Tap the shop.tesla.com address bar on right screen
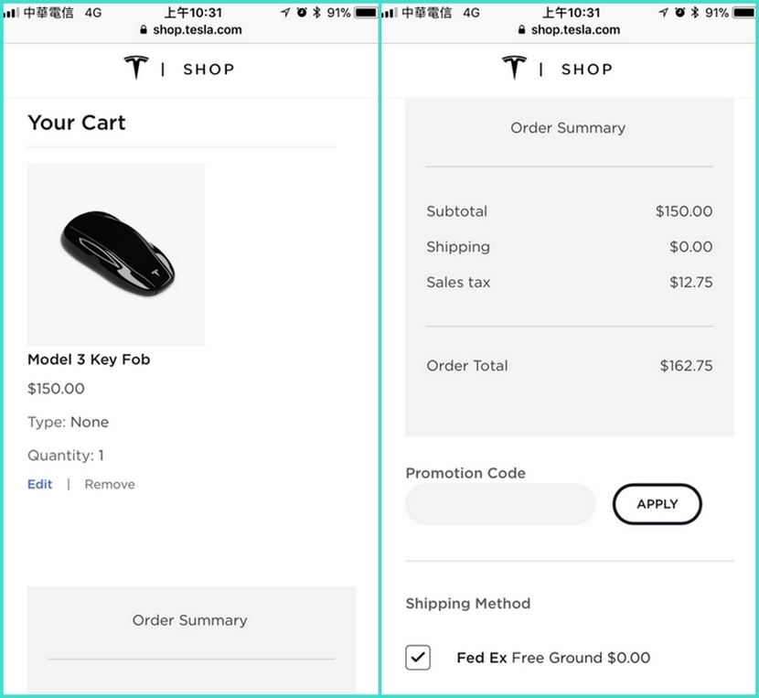The height and width of the screenshot is (698, 759). point(569,29)
